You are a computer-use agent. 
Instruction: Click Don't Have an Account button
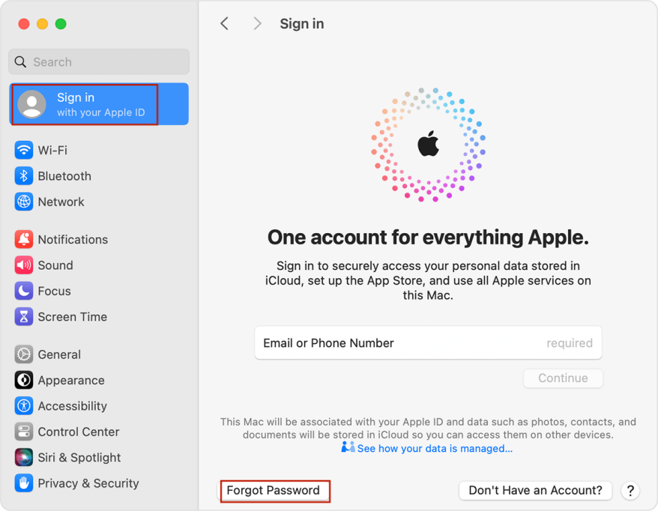pyautogui.click(x=535, y=491)
